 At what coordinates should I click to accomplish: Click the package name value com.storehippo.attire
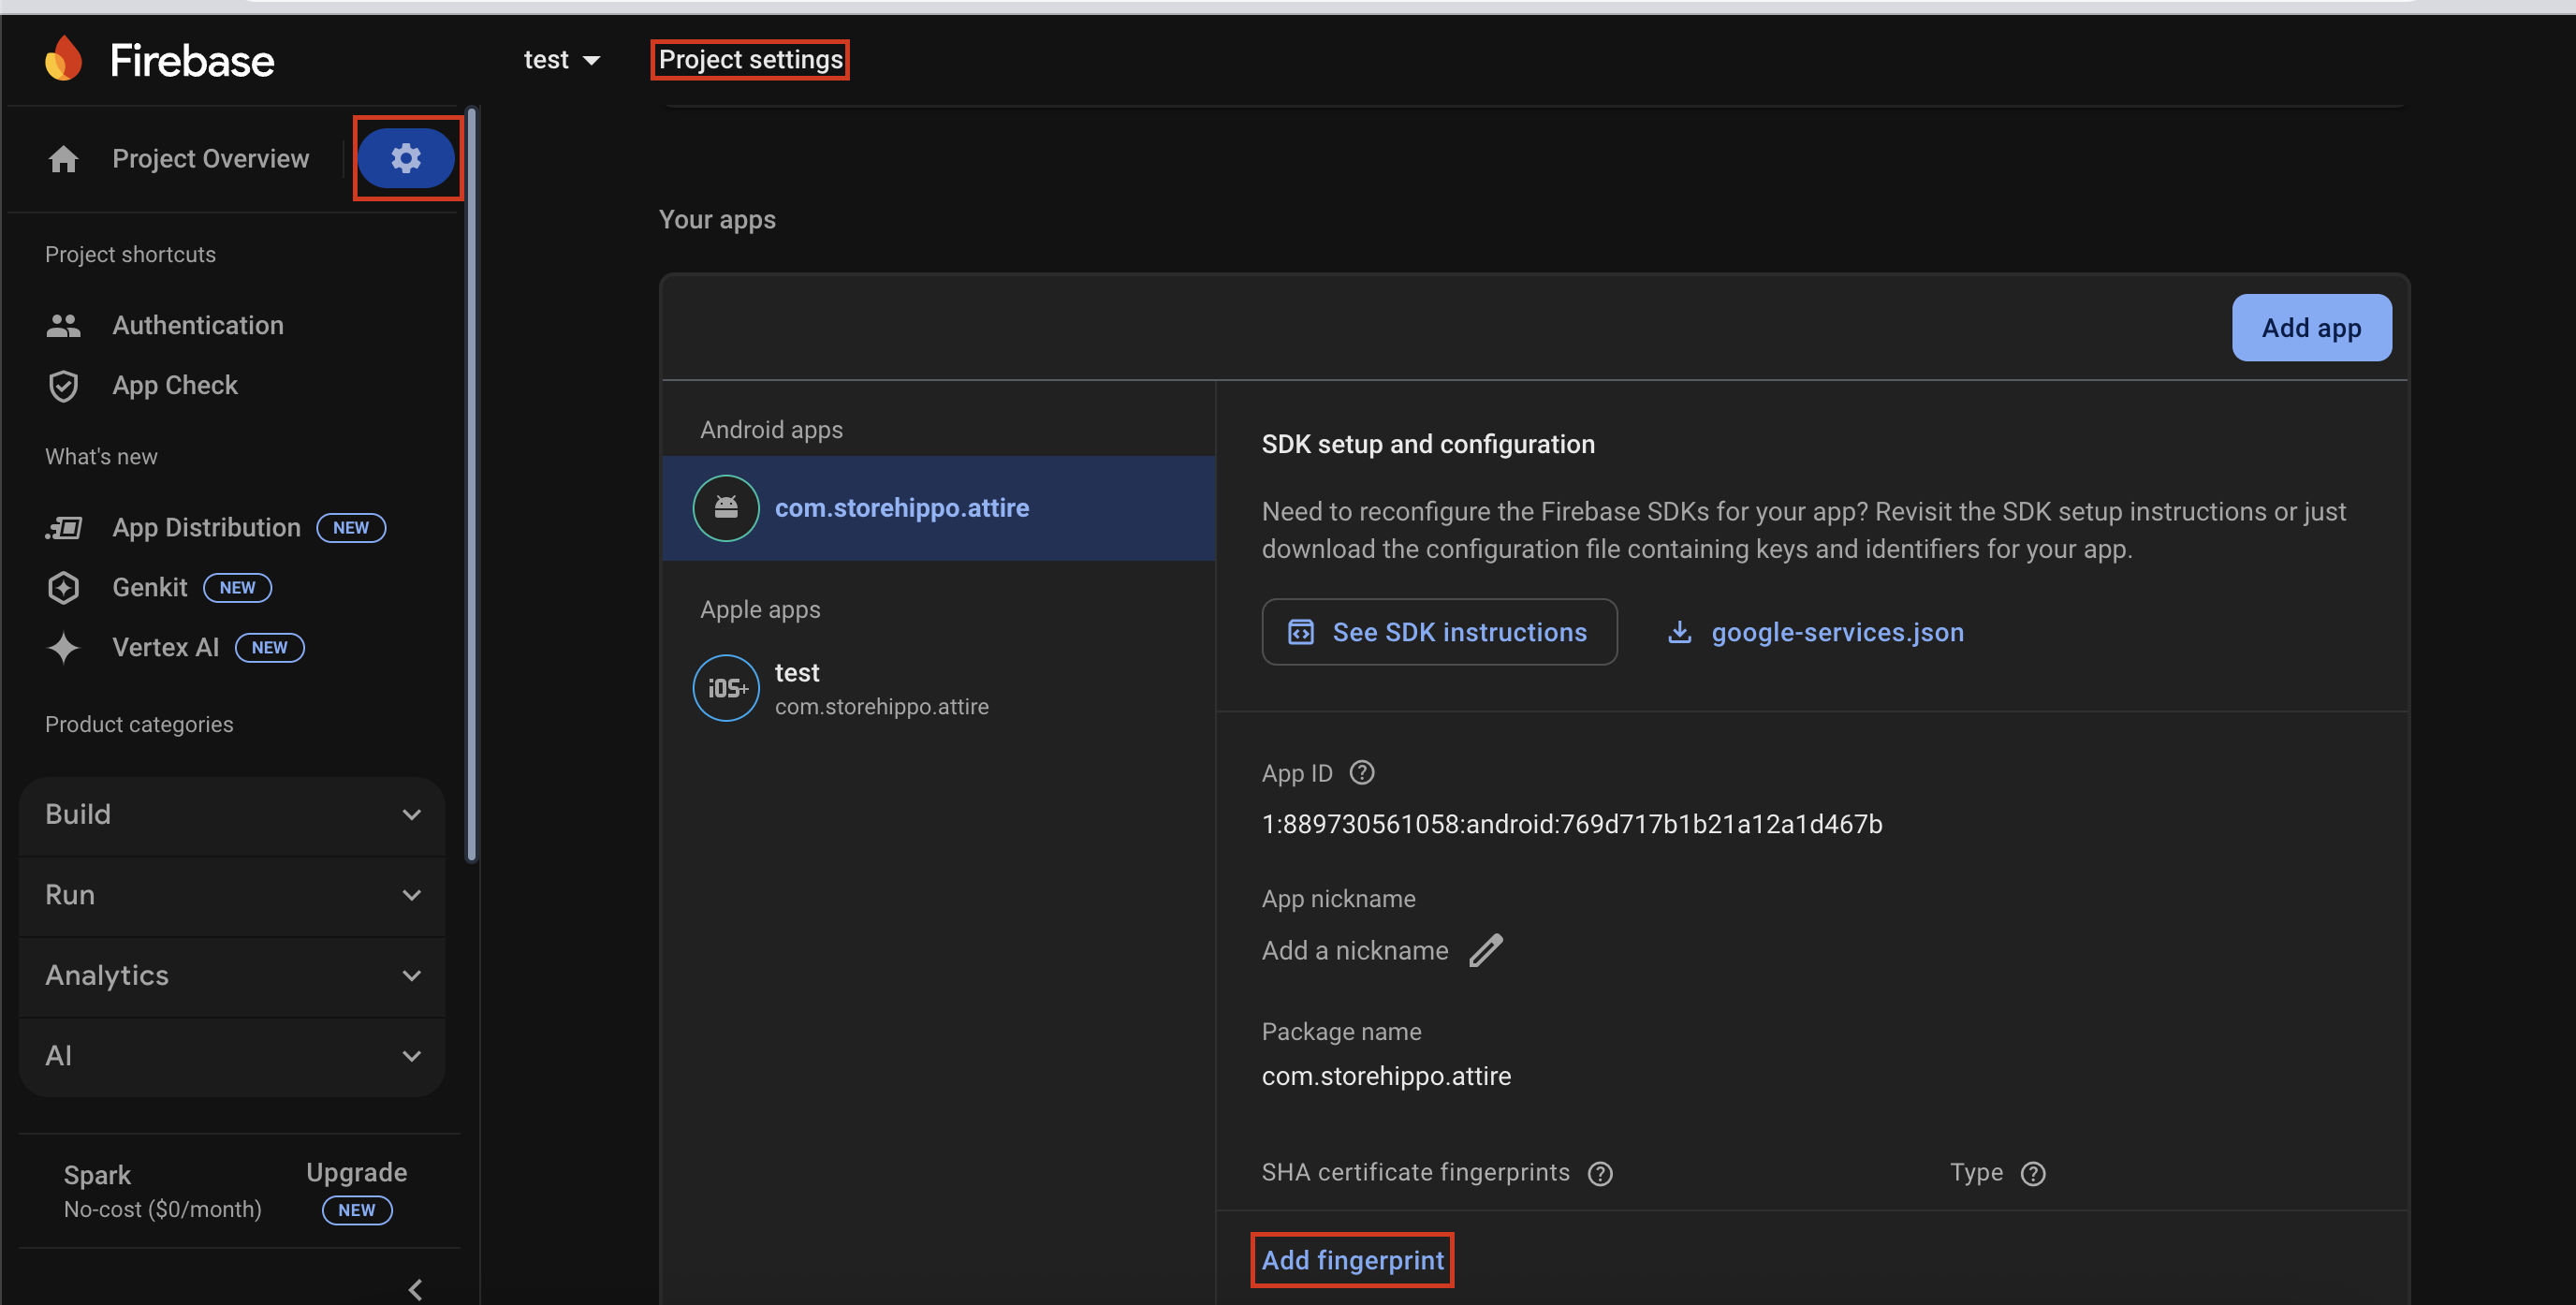tap(1386, 1076)
